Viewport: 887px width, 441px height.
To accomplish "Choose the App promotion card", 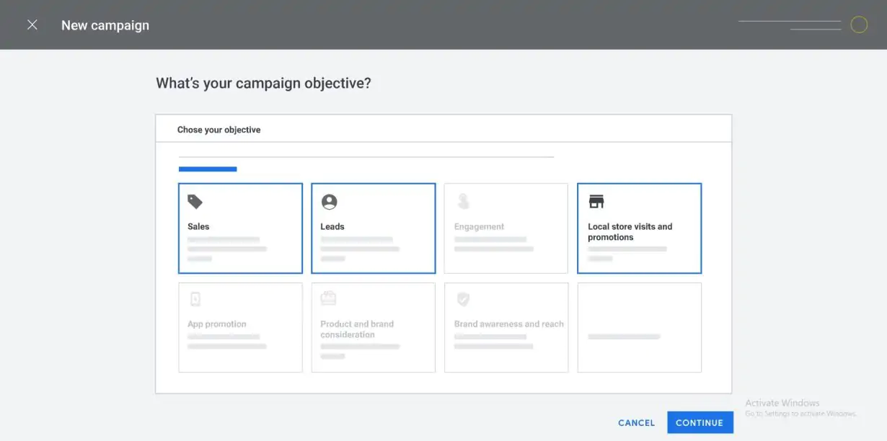I will (240, 327).
